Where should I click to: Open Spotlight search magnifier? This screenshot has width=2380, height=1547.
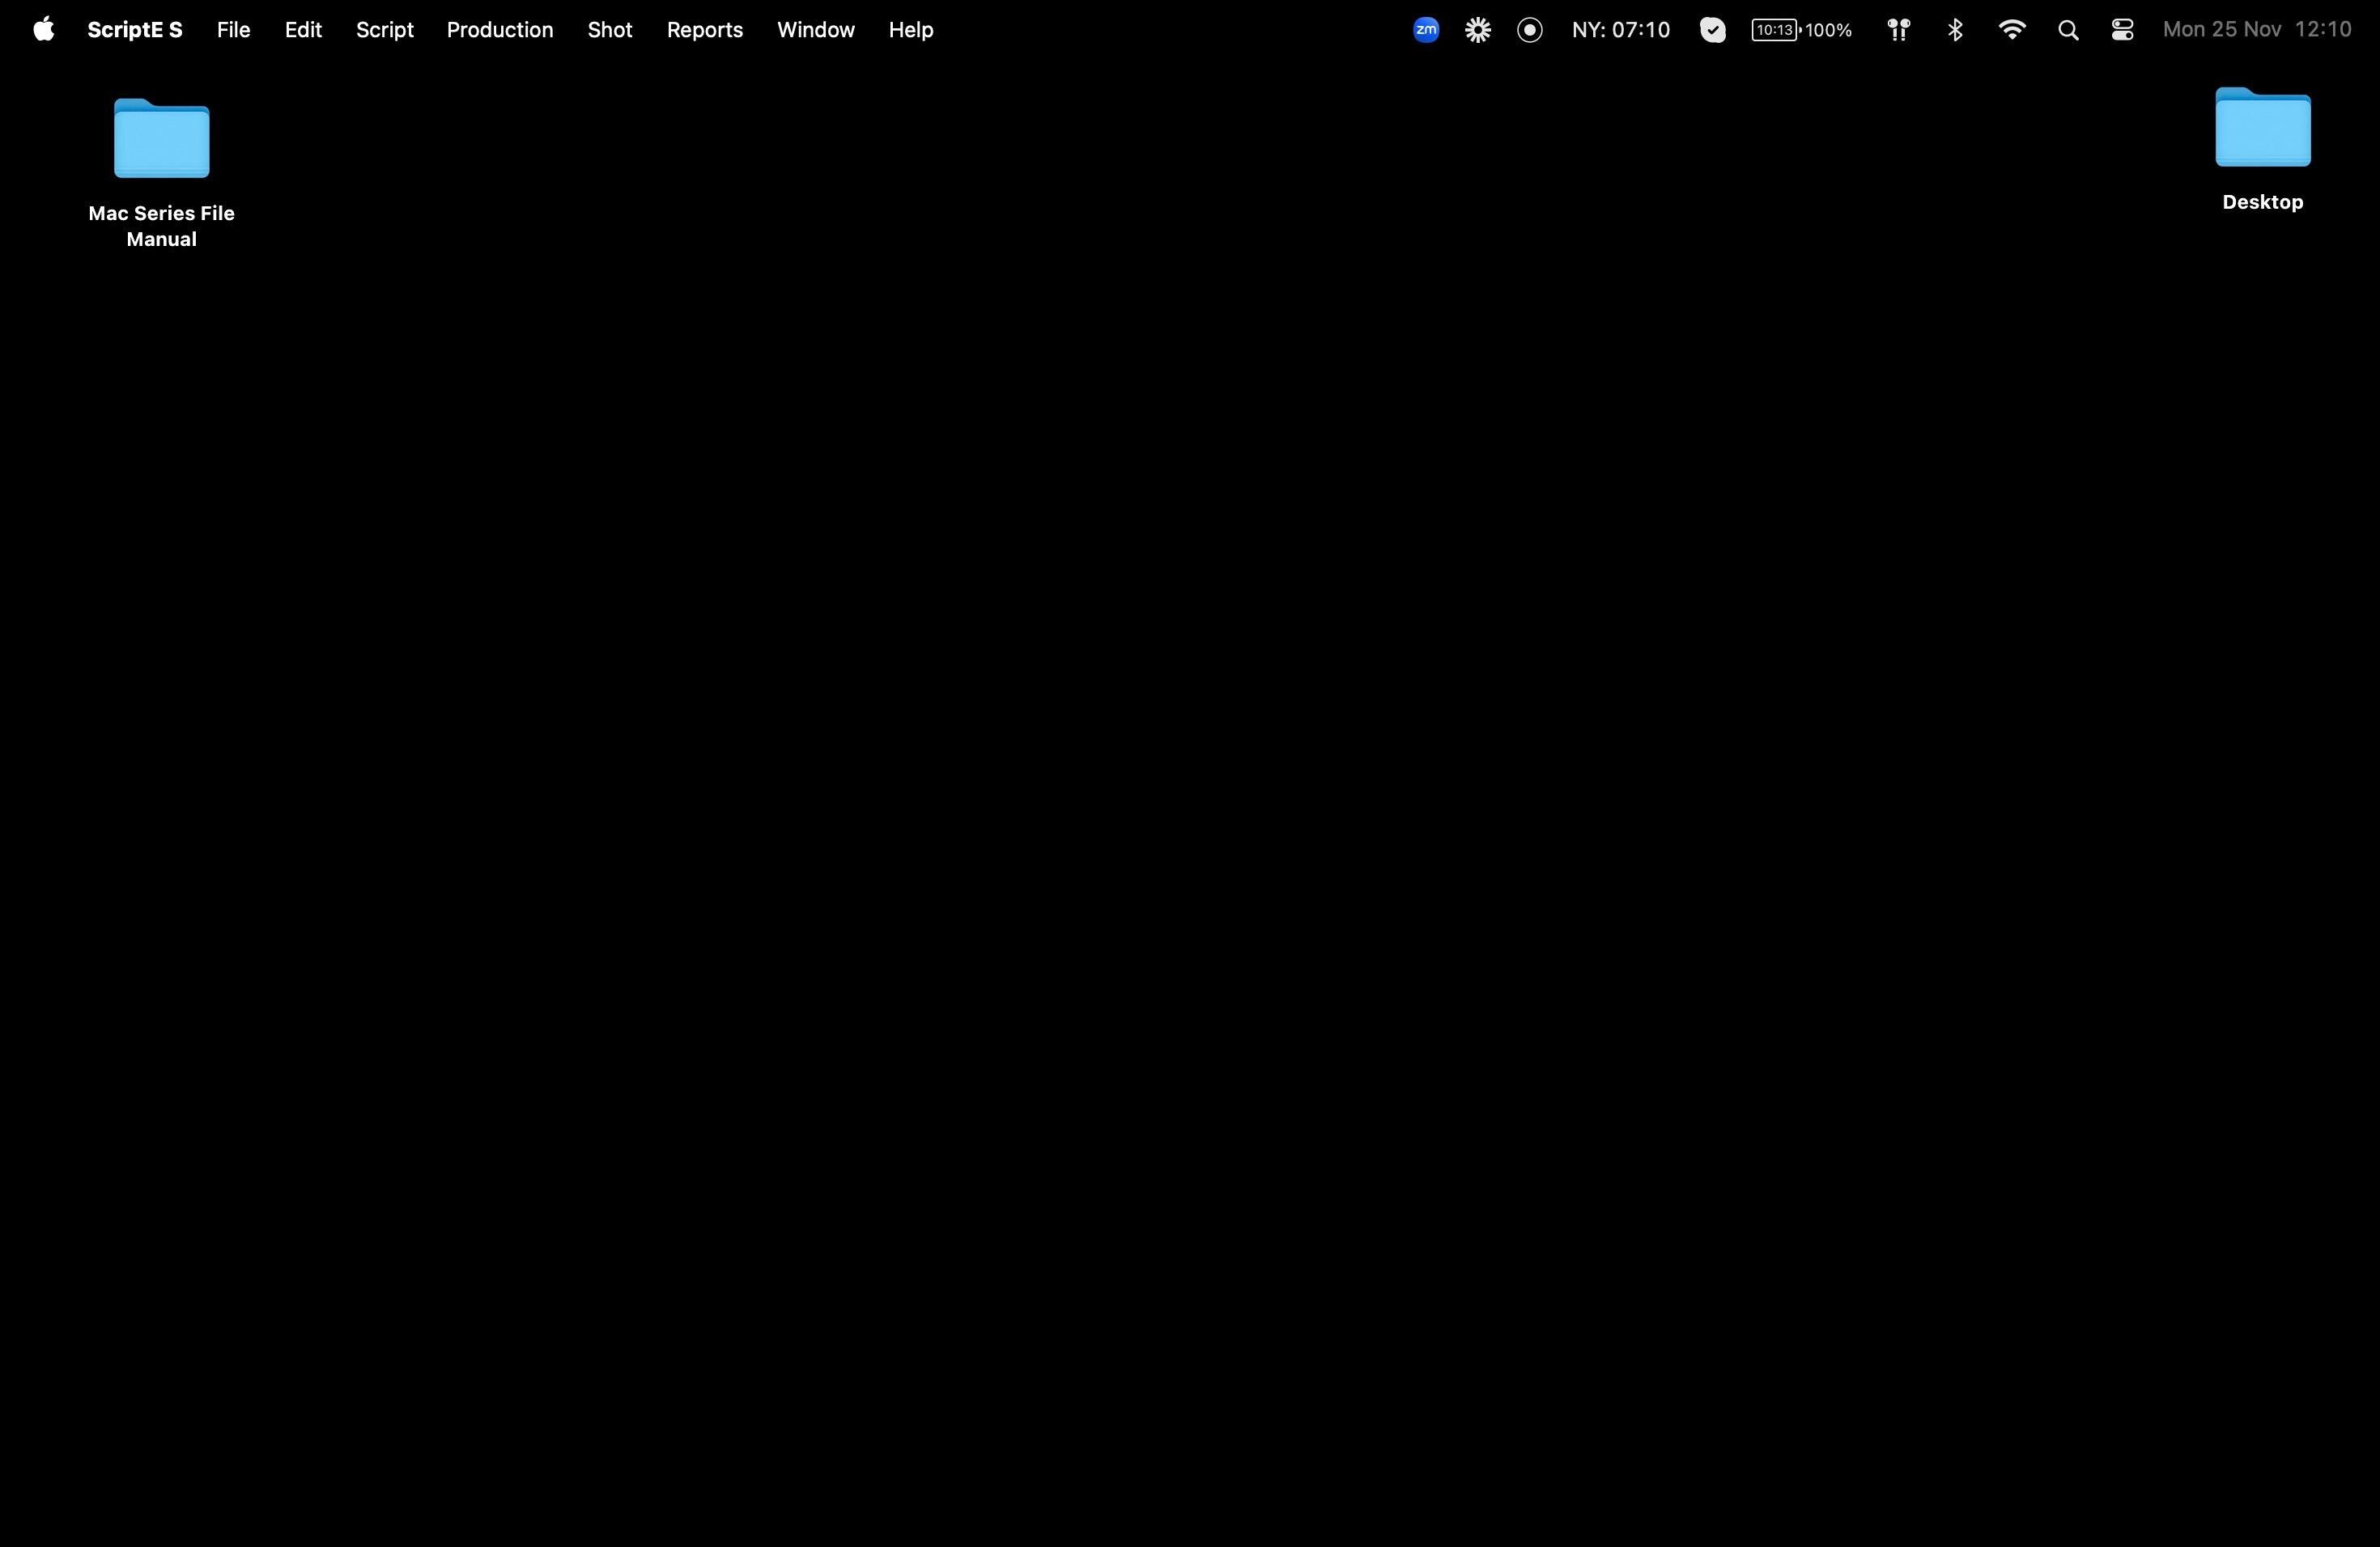(x=2068, y=30)
